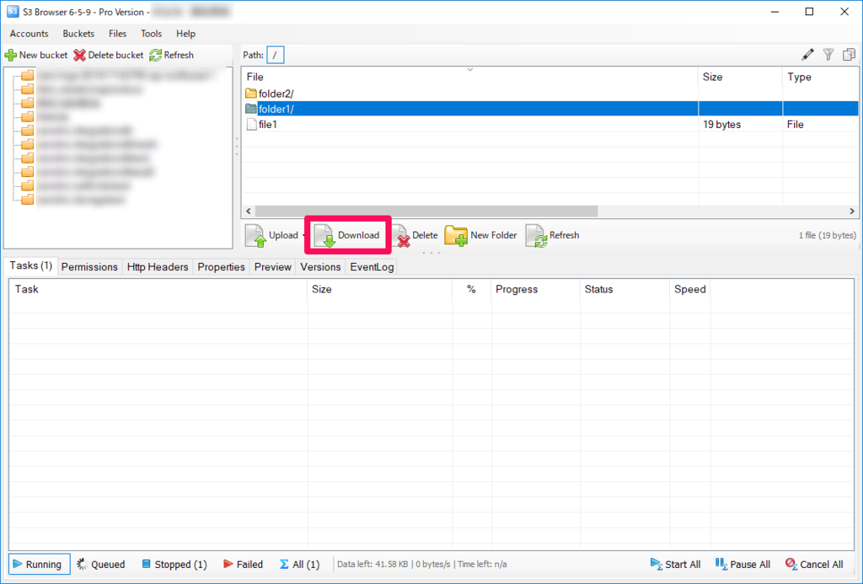The image size is (863, 584).
Task: Click the S3 Browser title bar app icon
Action: [13, 12]
